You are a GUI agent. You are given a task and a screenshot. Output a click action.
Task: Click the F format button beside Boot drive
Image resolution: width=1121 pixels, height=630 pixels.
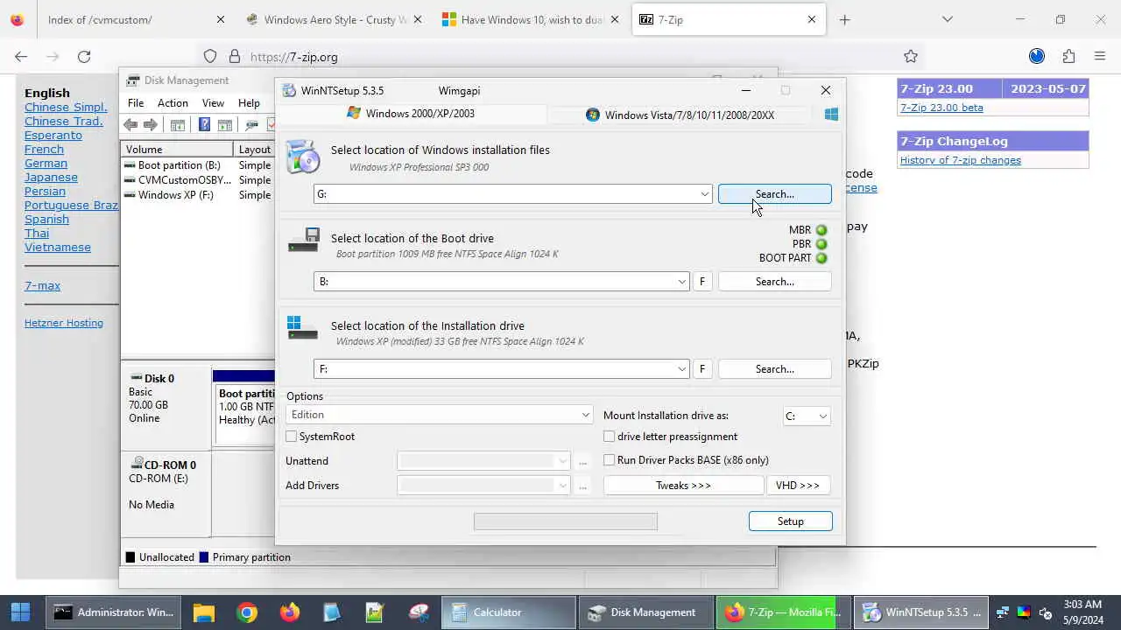[702, 282]
